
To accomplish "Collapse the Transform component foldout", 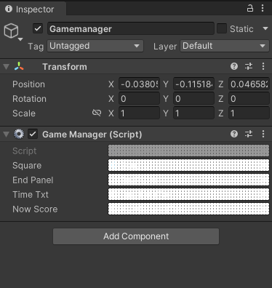I will pos(6,67).
